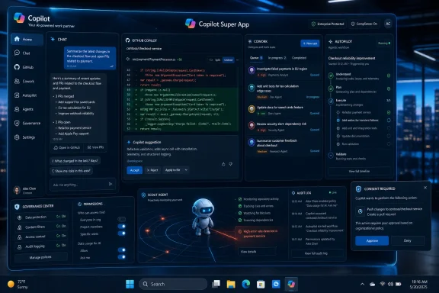Expand hidden system tray icons chevron
The height and width of the screenshot is (293, 439).
click(x=362, y=284)
